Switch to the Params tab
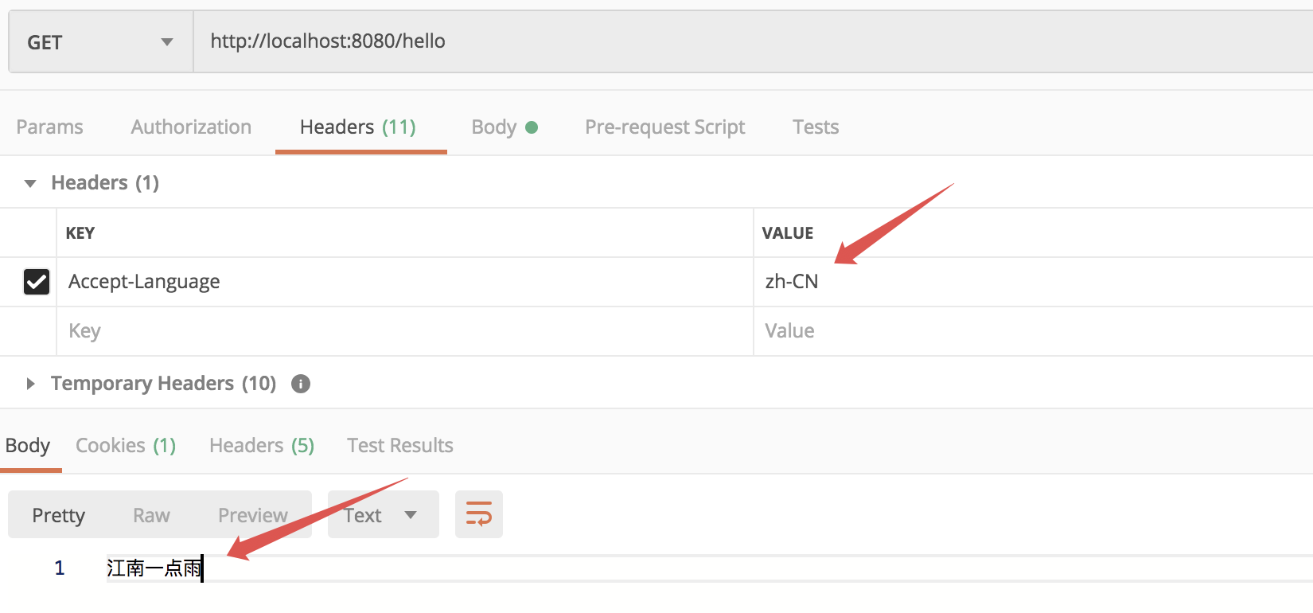The image size is (1313, 613). 49,127
